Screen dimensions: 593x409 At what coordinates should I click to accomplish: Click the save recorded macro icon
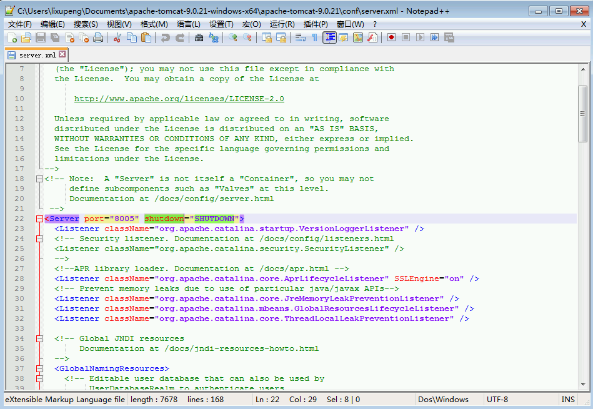(x=449, y=37)
